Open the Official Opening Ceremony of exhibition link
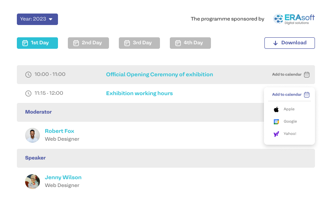 coord(160,75)
